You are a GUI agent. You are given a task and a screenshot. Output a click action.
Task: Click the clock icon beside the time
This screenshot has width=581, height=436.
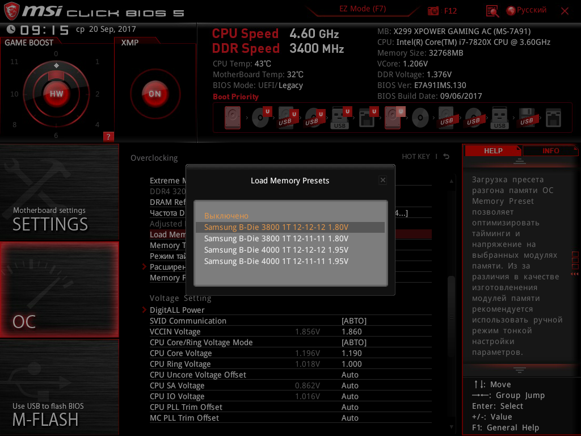click(11, 30)
